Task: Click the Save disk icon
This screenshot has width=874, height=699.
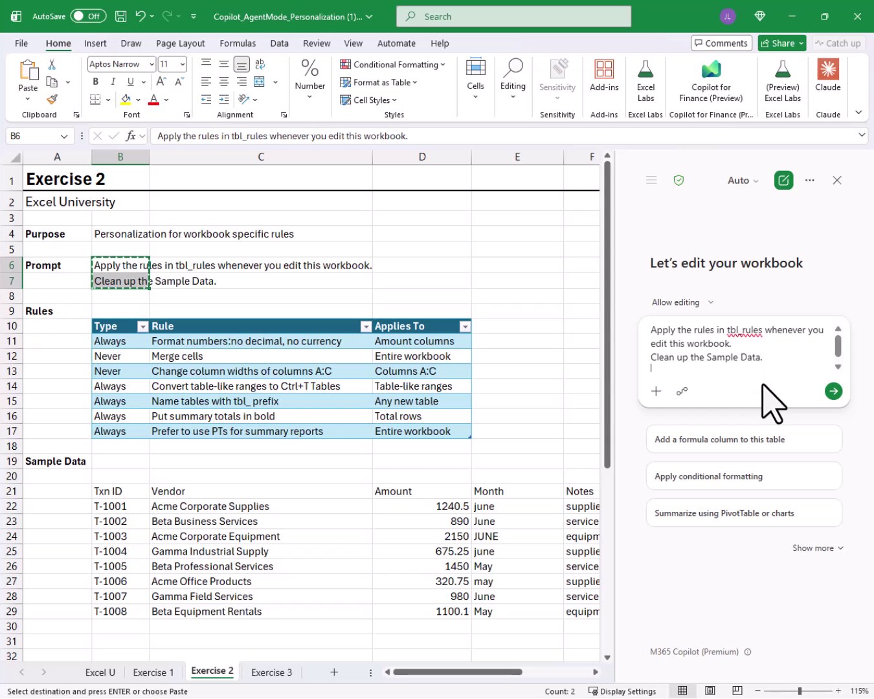Action: [x=120, y=16]
